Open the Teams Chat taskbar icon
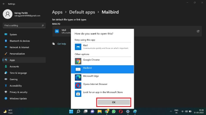Screen dimensions: 206x115 [92, 111]
